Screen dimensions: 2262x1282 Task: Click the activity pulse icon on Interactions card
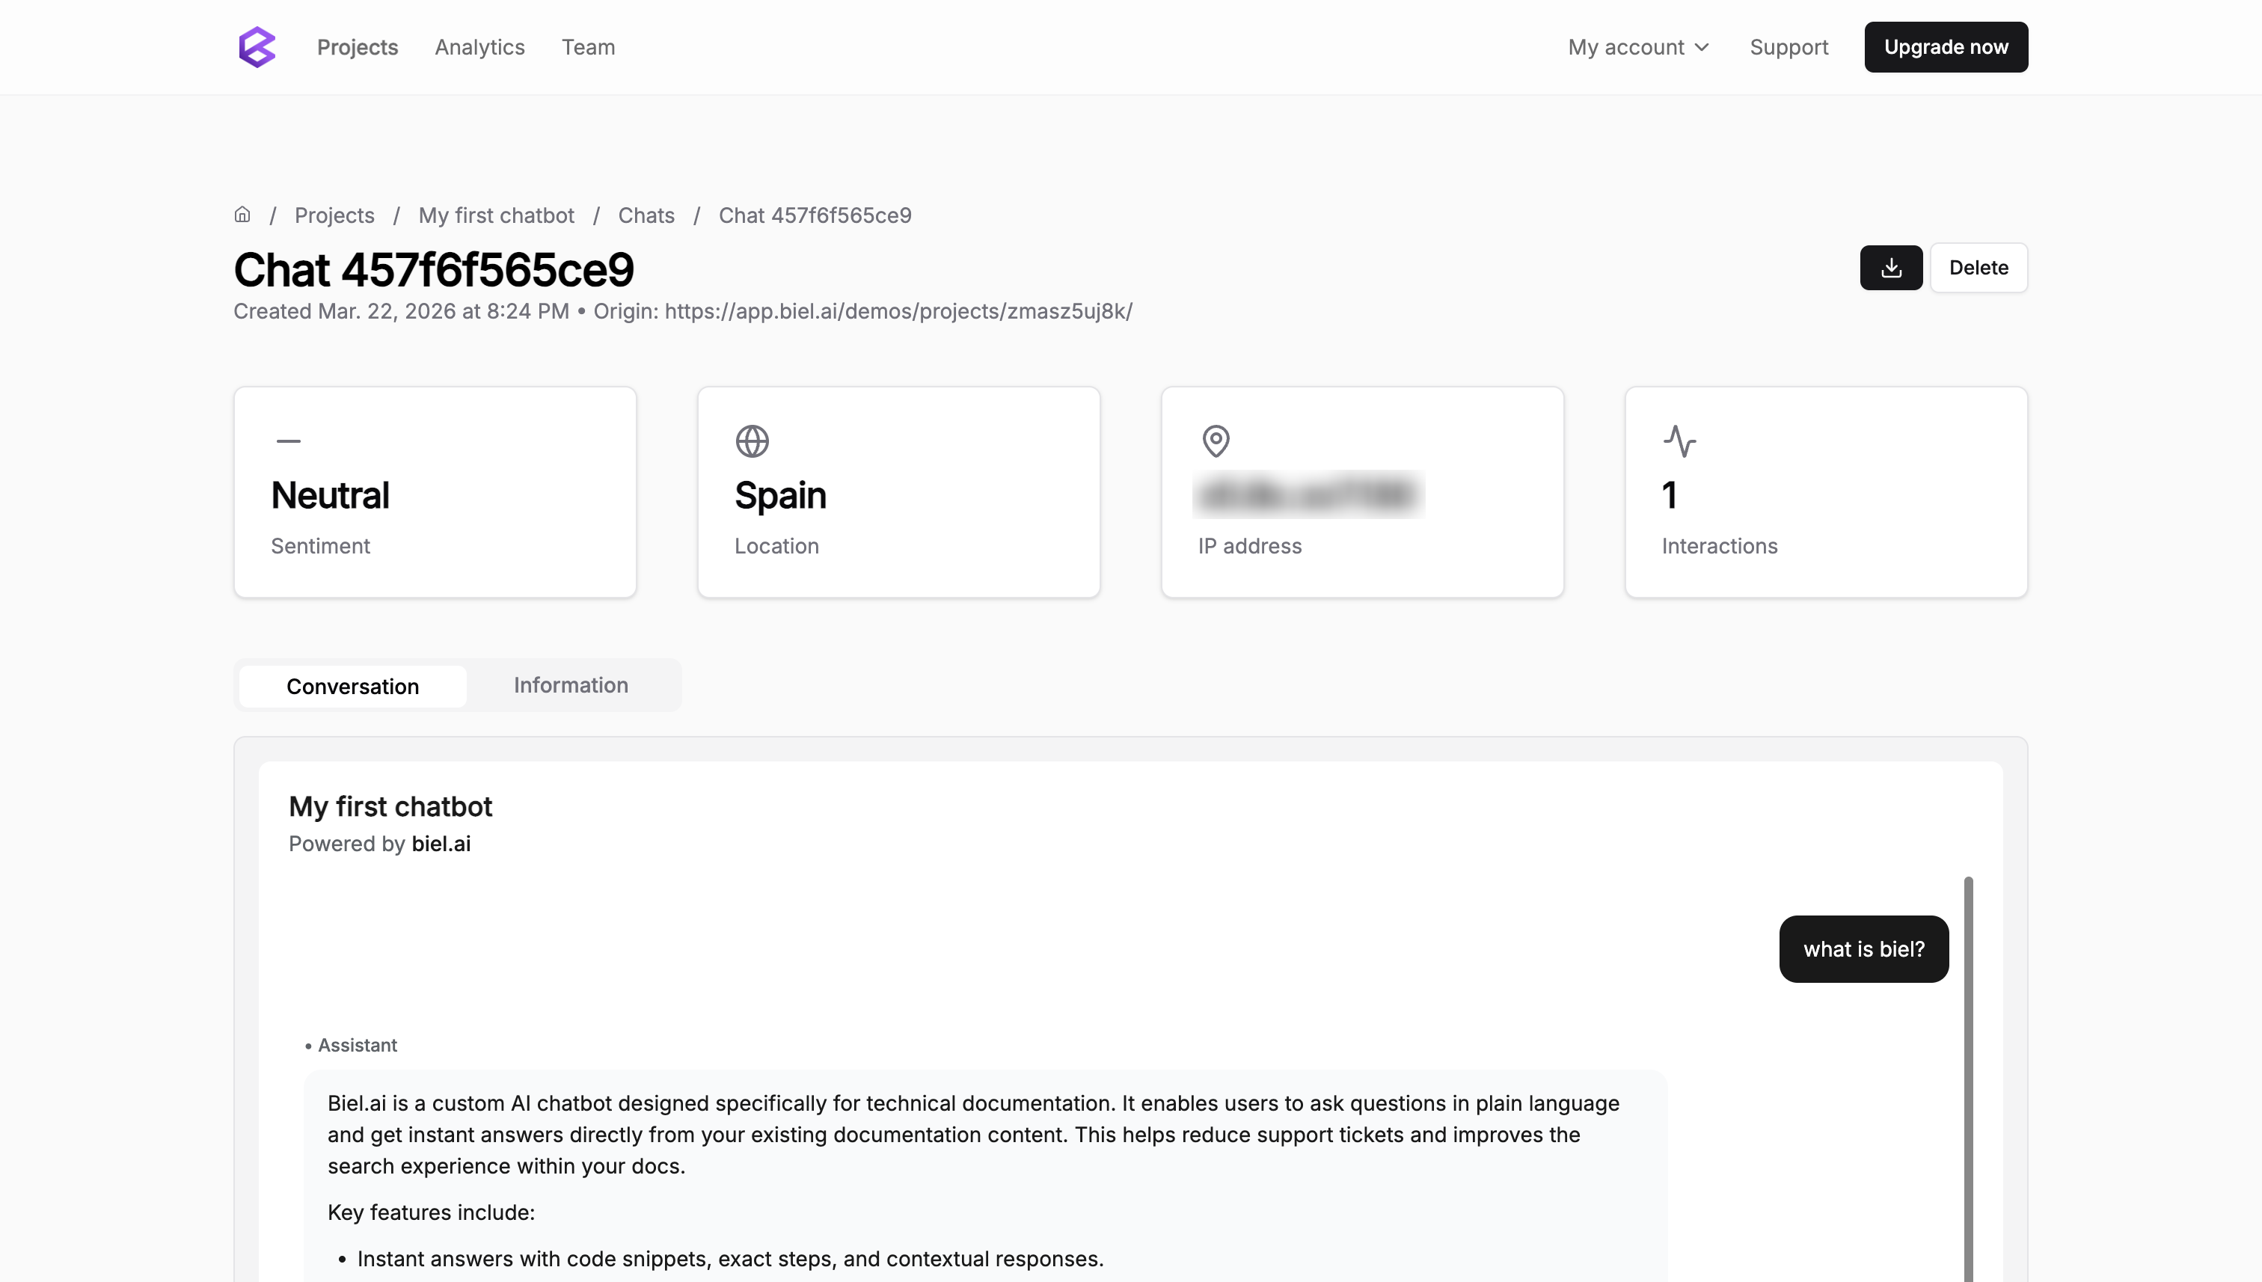pyautogui.click(x=1679, y=441)
